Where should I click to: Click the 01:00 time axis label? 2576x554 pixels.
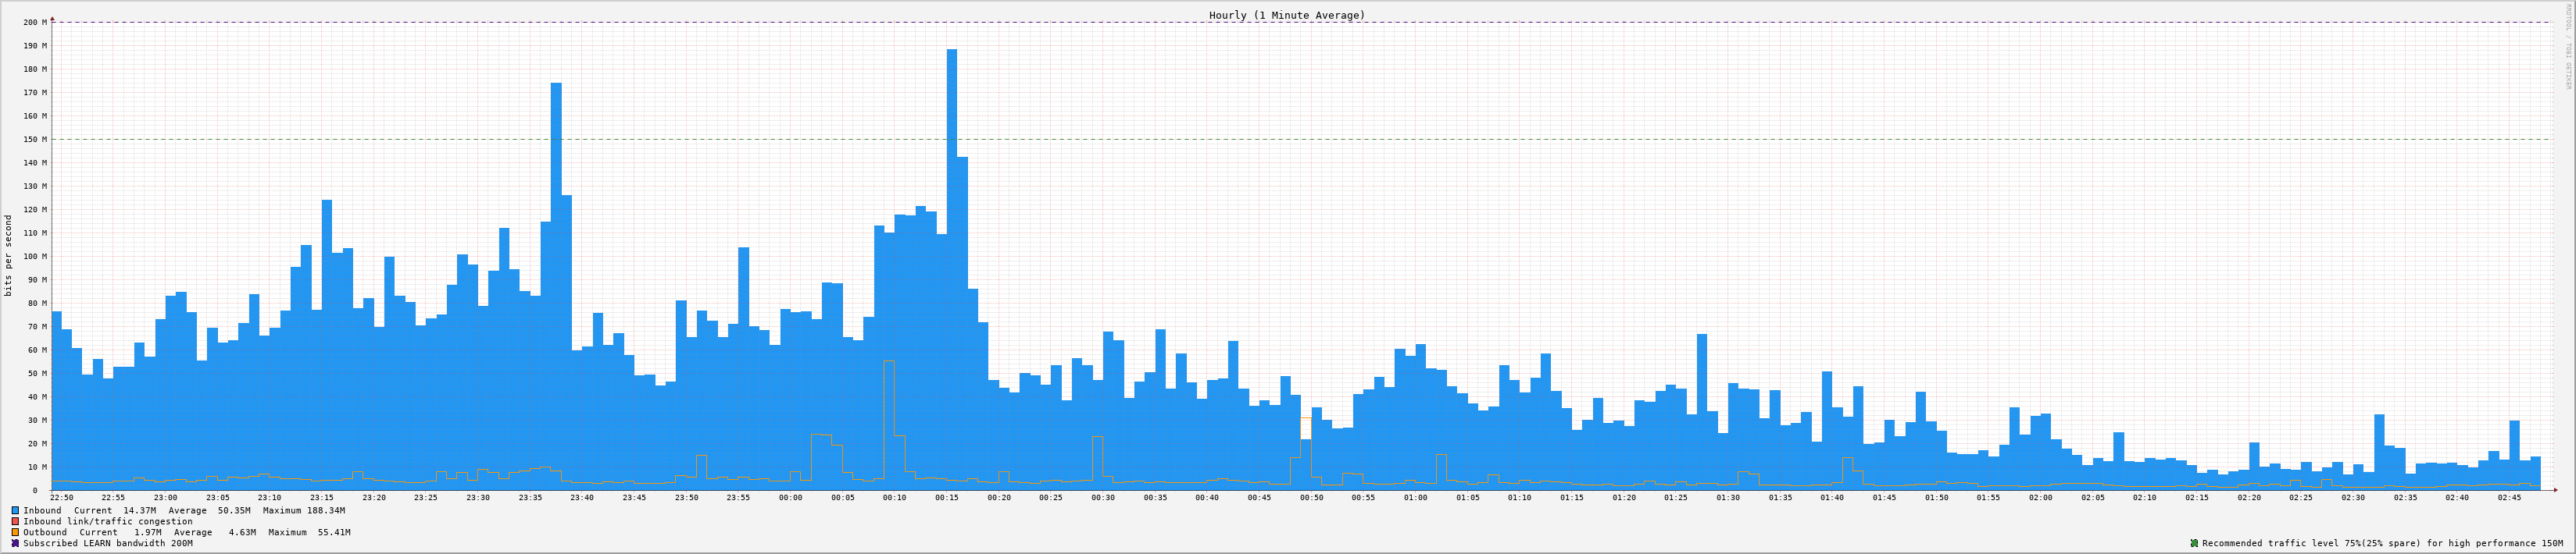point(1415,497)
